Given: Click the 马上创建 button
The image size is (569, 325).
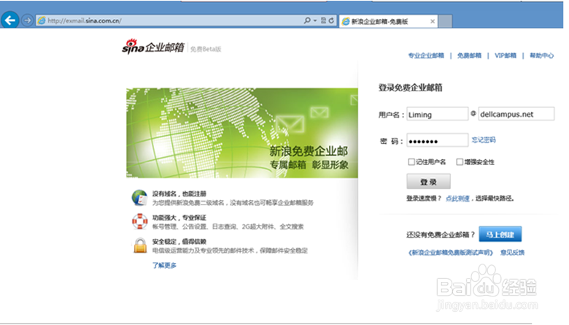Looking at the screenshot, I should tap(500, 234).
